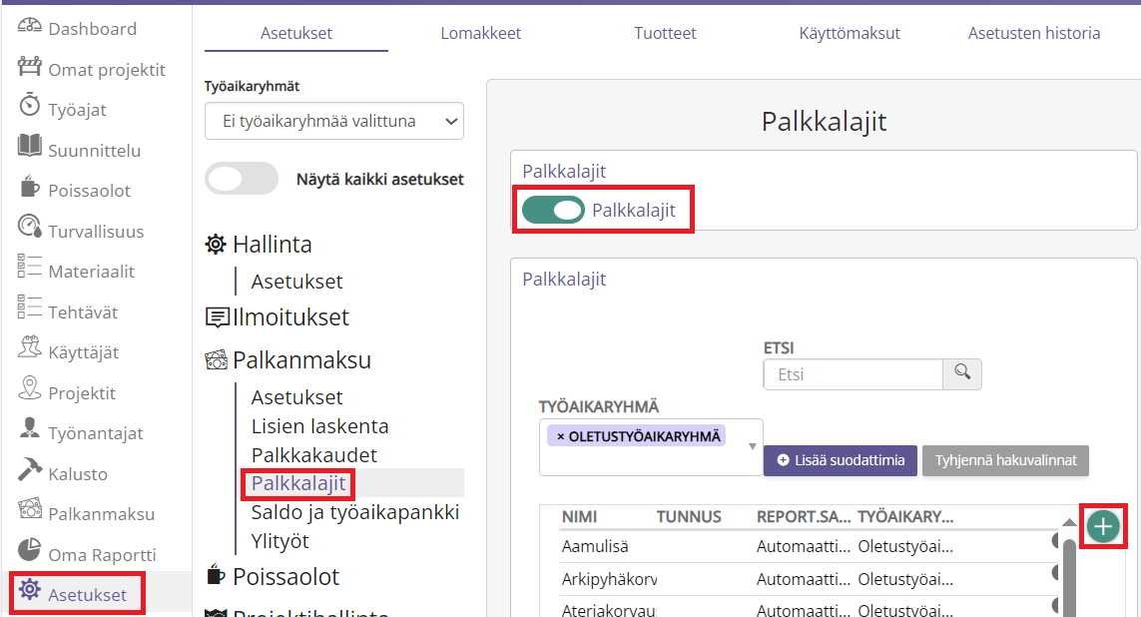1141x617 pixels.
Task: Click the Palkanmaksu money icon in the left sidebar
Action: coord(29,509)
